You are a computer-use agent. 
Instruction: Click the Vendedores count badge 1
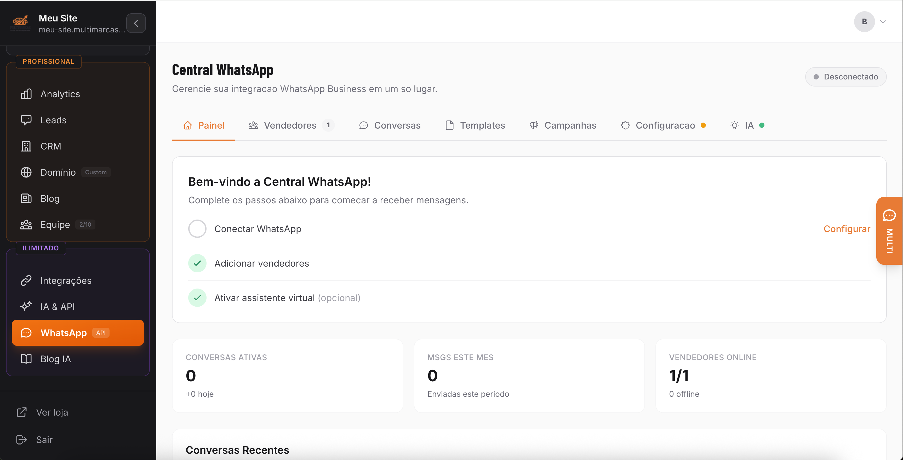pos(328,125)
